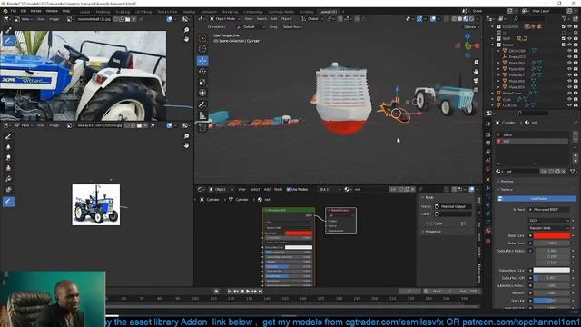Select the Annotate tool in viewport toolbar
Screen dimensions: 581x327
click(202, 104)
